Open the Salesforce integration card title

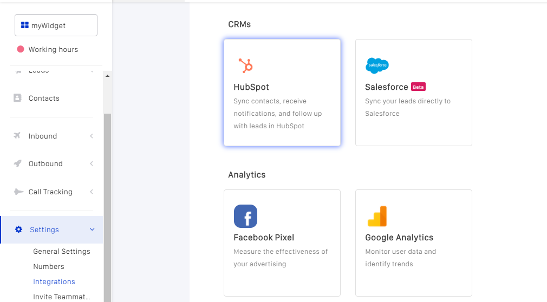(387, 87)
